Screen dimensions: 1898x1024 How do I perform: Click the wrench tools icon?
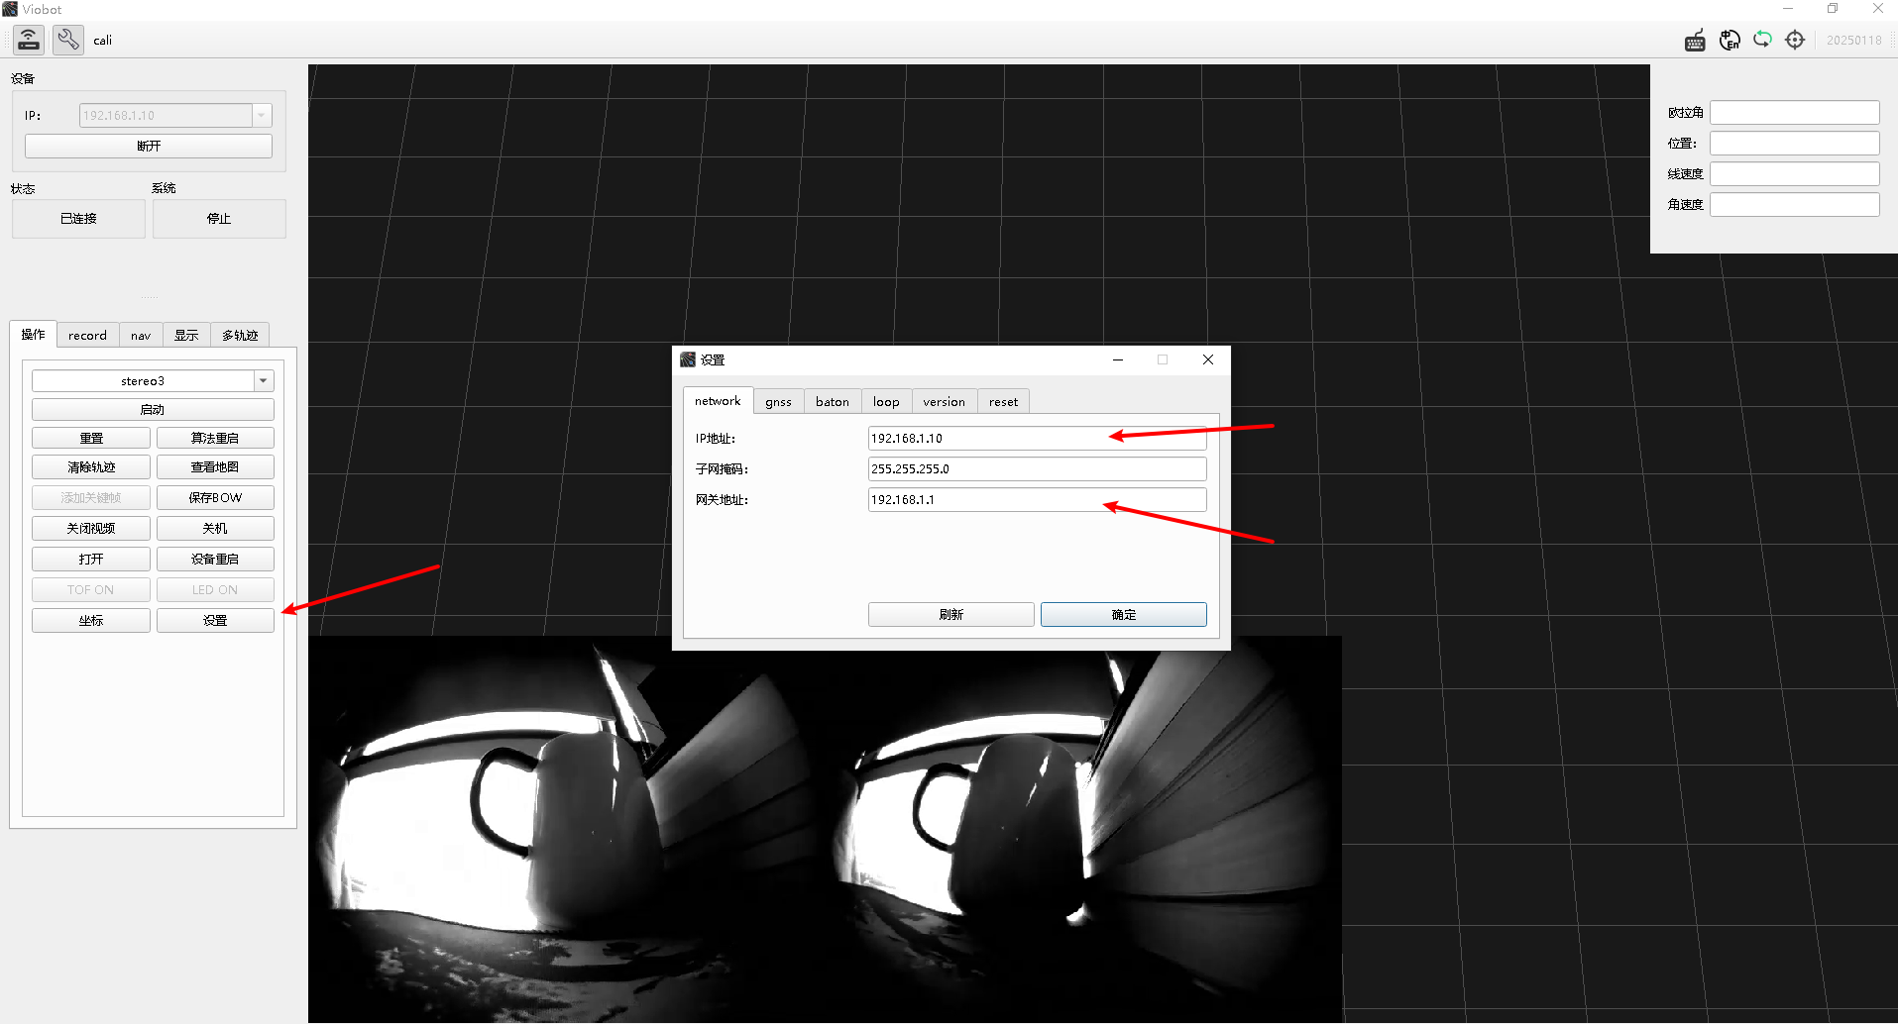coord(68,40)
